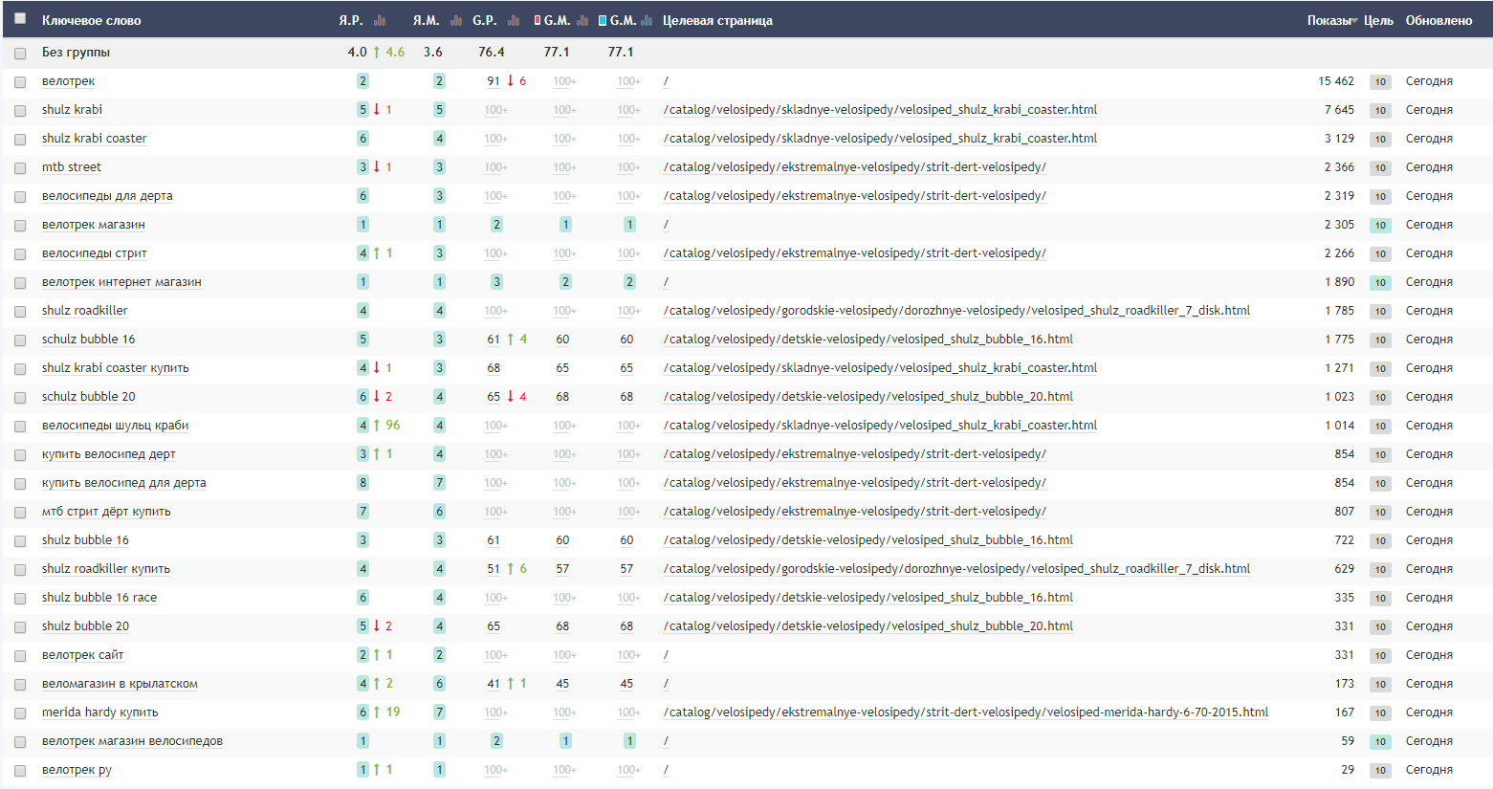Click goal badge '10' for 'велотрек интернет магазин'

[x=1380, y=283]
